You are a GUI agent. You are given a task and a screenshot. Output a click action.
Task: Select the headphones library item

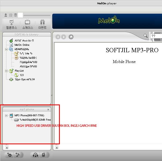pyautogui.click(x=22, y=79)
